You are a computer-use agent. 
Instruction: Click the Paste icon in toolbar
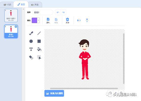tap(56, 21)
